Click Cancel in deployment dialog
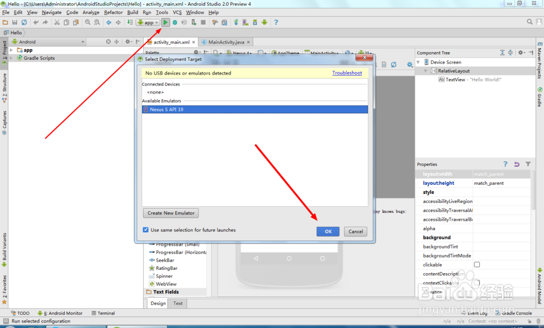 click(356, 231)
